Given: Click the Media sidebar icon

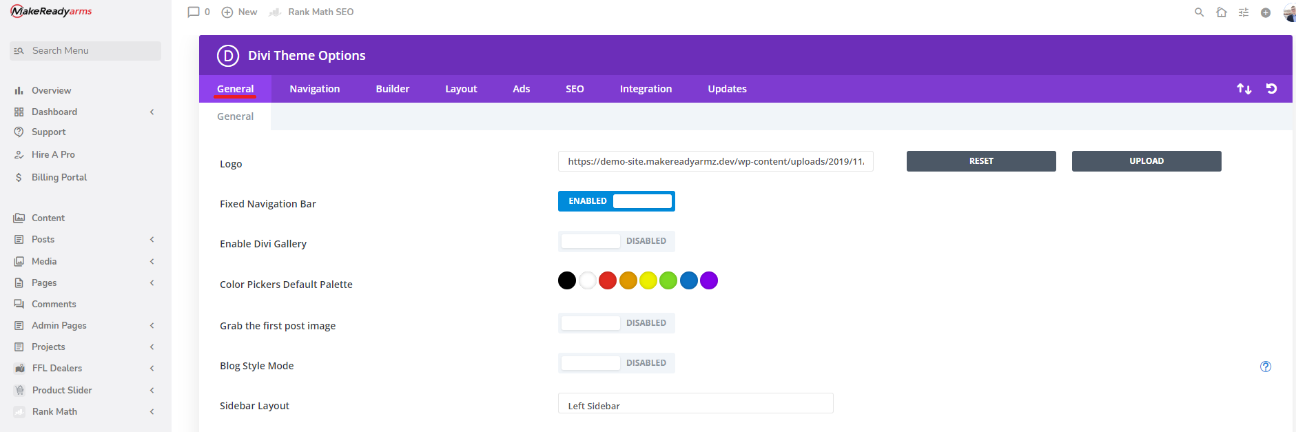Looking at the screenshot, I should [x=19, y=261].
